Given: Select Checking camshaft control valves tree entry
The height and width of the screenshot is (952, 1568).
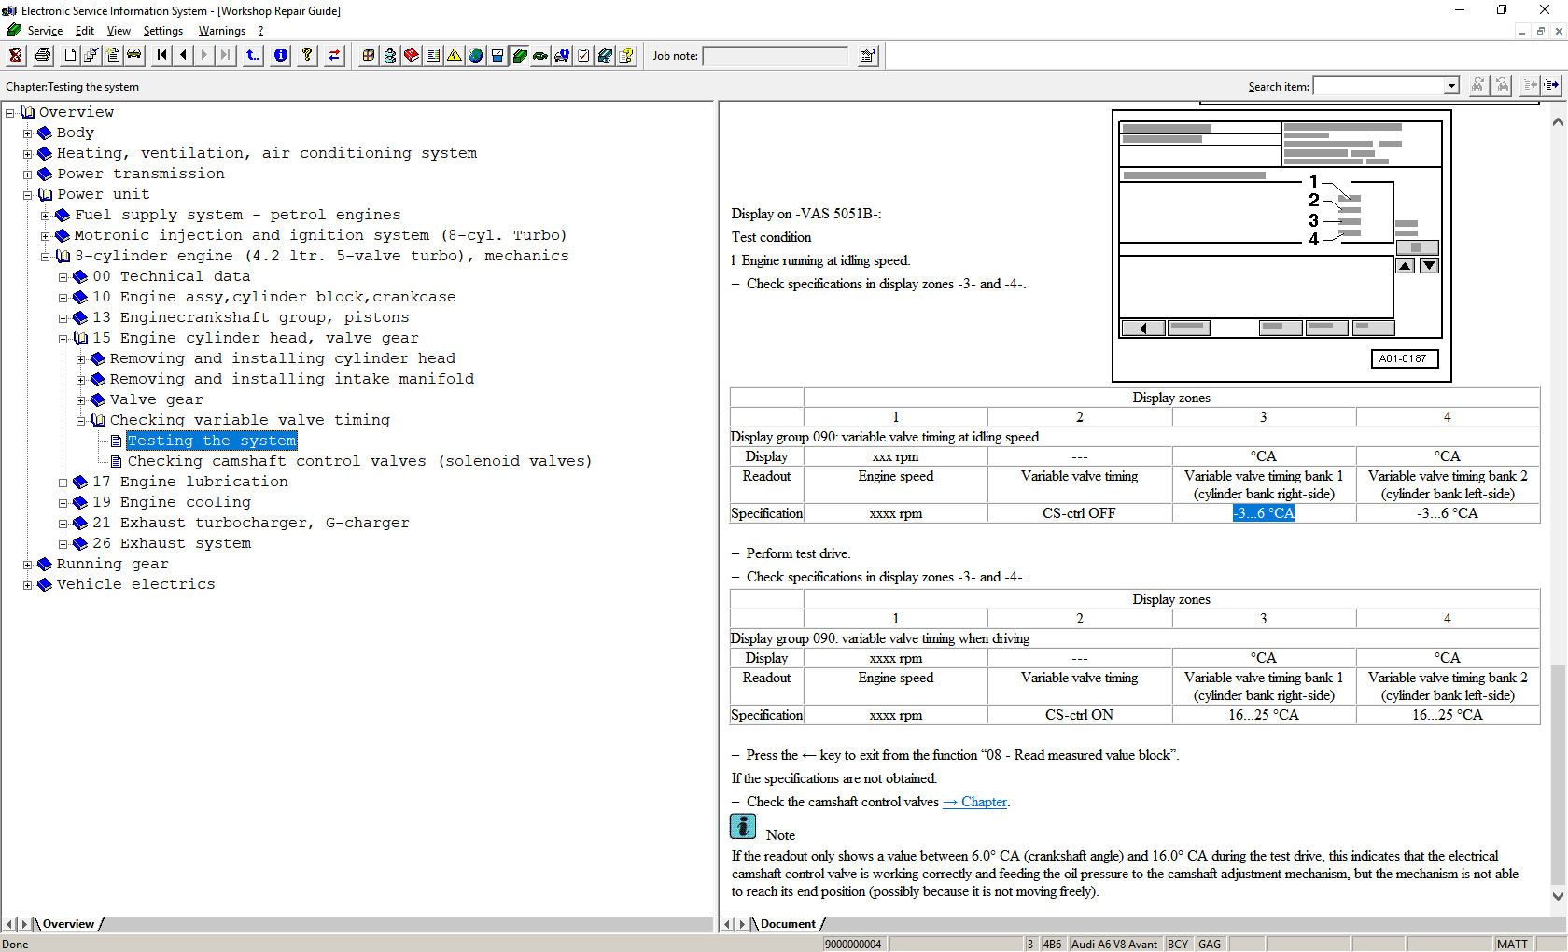Looking at the screenshot, I should point(359,461).
